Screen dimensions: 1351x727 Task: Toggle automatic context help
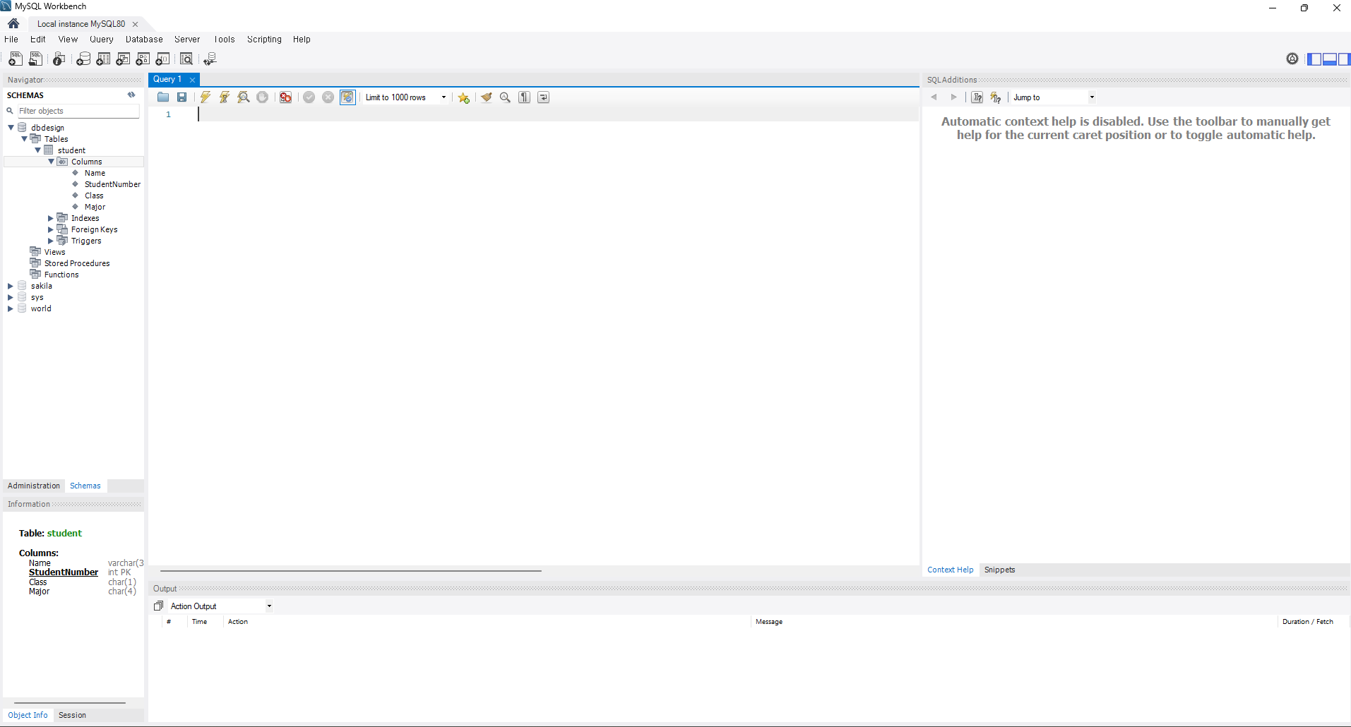pos(996,97)
